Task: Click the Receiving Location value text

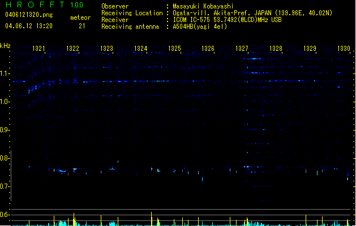Action: click(252, 13)
